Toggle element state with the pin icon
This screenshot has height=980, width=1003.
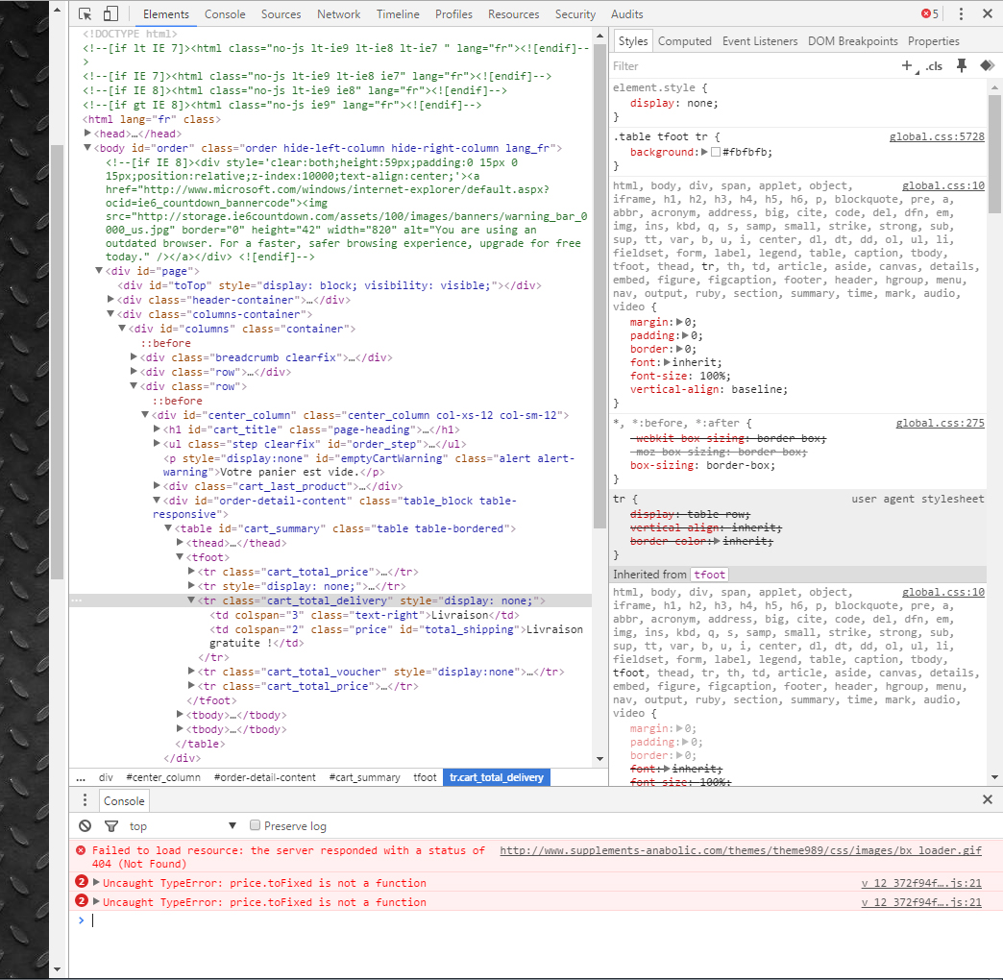pyautogui.click(x=961, y=66)
